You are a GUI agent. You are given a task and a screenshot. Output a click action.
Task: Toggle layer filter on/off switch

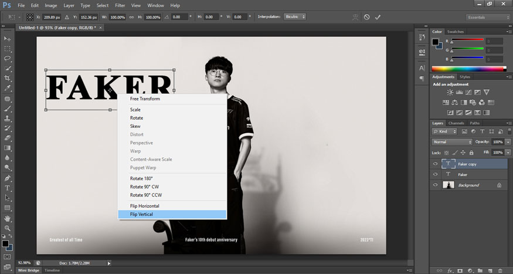coord(509,131)
